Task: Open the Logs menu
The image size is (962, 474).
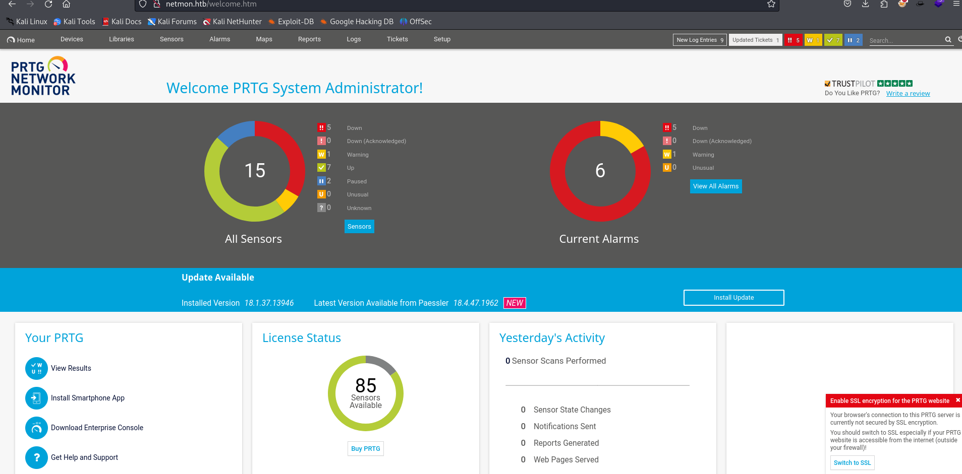Action: (x=354, y=39)
